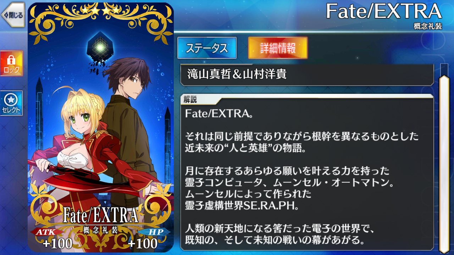Screen dimensions: 454x255
Task: Toggle the red ロック lock icon
Action: coord(11,63)
